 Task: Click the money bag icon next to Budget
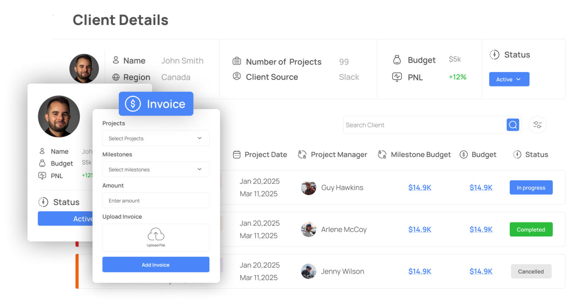click(397, 60)
